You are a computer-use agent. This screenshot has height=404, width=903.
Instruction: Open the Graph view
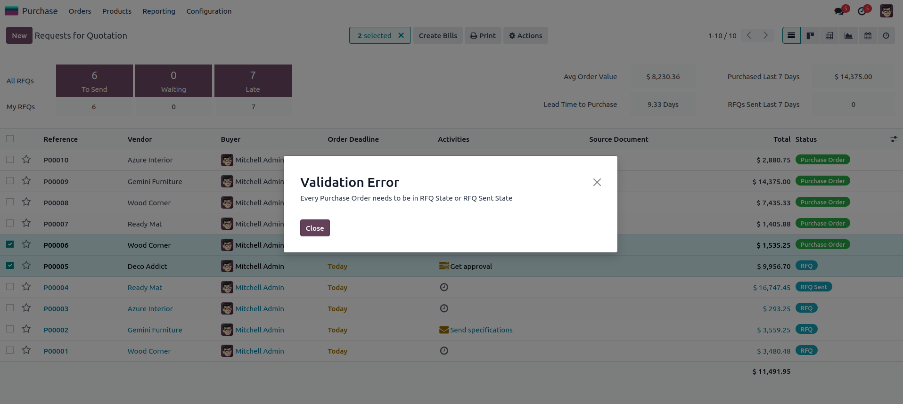848,36
